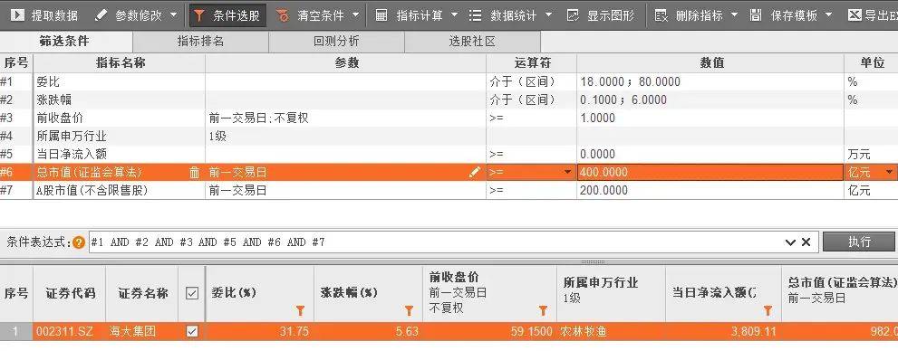898x351 pixels.
Task: Click the 清空条件 icon
Action: (283, 15)
